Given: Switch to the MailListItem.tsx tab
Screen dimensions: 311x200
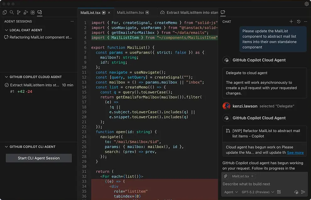Looking at the screenshot, I should [x=130, y=13].
